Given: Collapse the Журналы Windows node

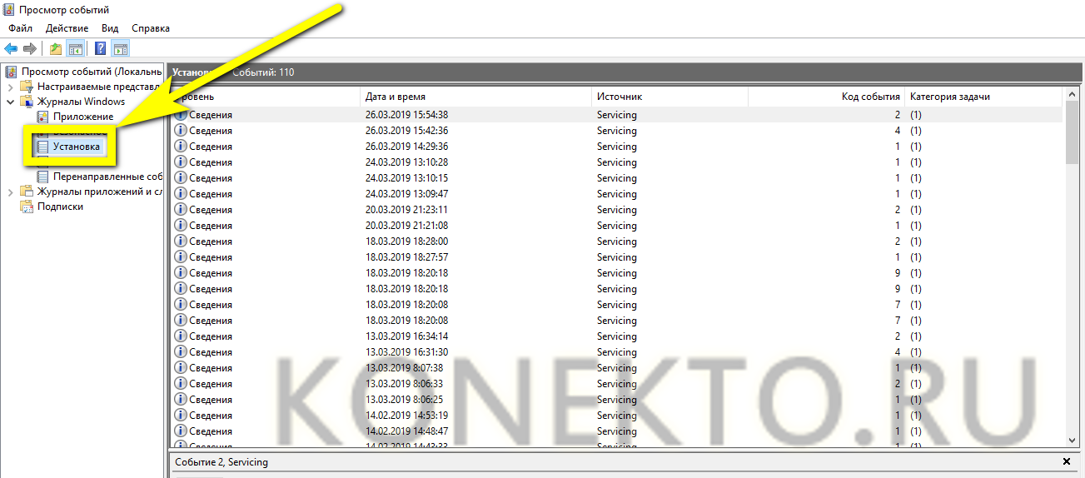Looking at the screenshot, I should pos(10,102).
